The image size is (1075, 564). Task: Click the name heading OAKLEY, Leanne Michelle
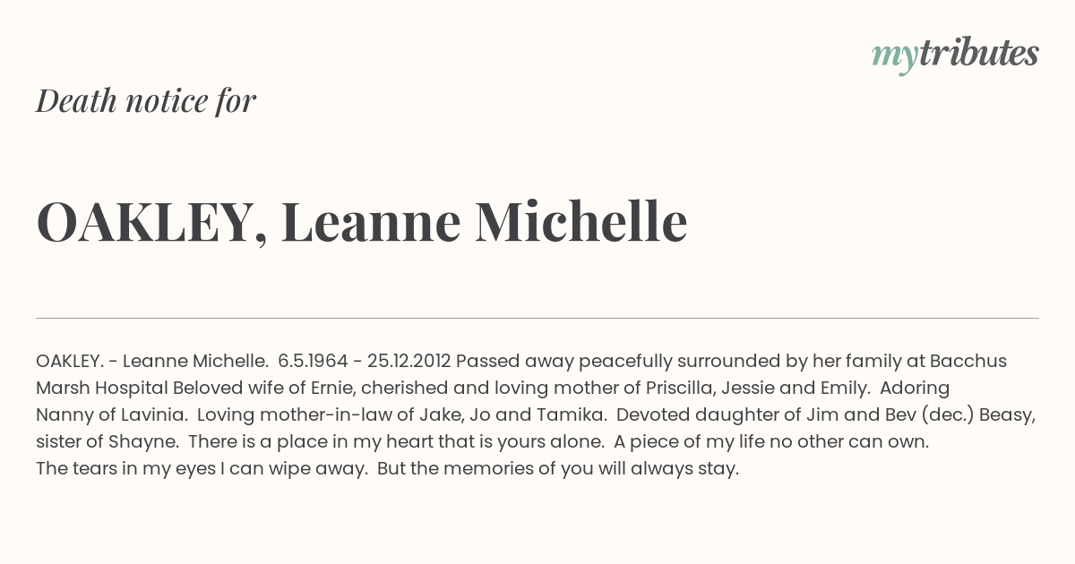coord(362,223)
